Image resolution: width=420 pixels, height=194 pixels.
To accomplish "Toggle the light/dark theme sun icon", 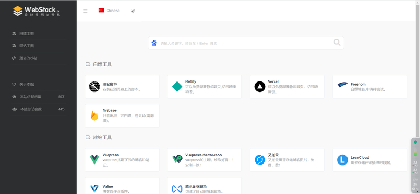I will [133, 11].
